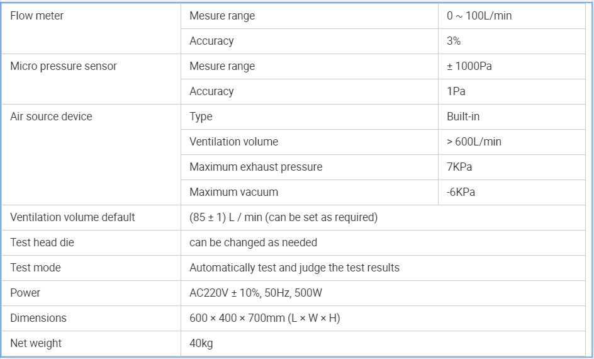Click the AC220V power specification text
This screenshot has width=594, height=359.
tap(255, 293)
